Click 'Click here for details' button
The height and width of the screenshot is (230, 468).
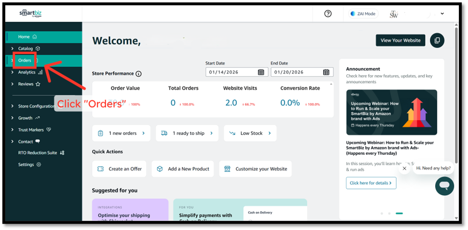pyautogui.click(x=371, y=183)
